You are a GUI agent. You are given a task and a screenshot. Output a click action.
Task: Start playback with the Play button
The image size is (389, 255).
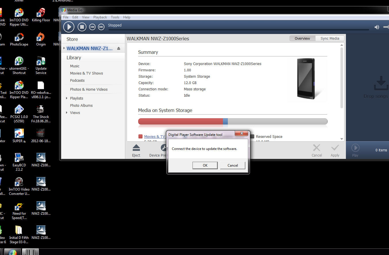pos(69,27)
